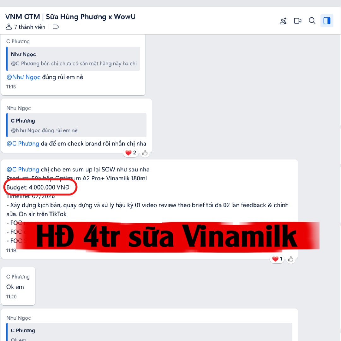Click heart reaction showing 2
Image resolution: width=341 pixels, height=341 pixels.
pos(131,153)
